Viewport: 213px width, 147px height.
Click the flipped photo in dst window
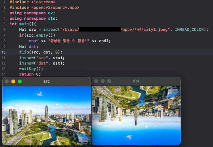(136, 115)
